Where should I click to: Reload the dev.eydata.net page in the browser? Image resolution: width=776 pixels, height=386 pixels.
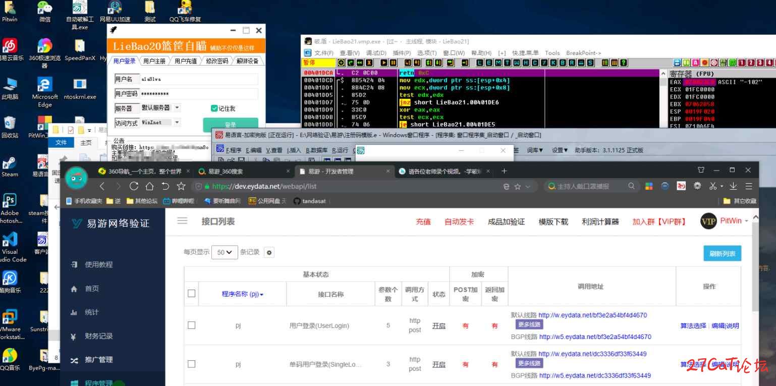133,186
